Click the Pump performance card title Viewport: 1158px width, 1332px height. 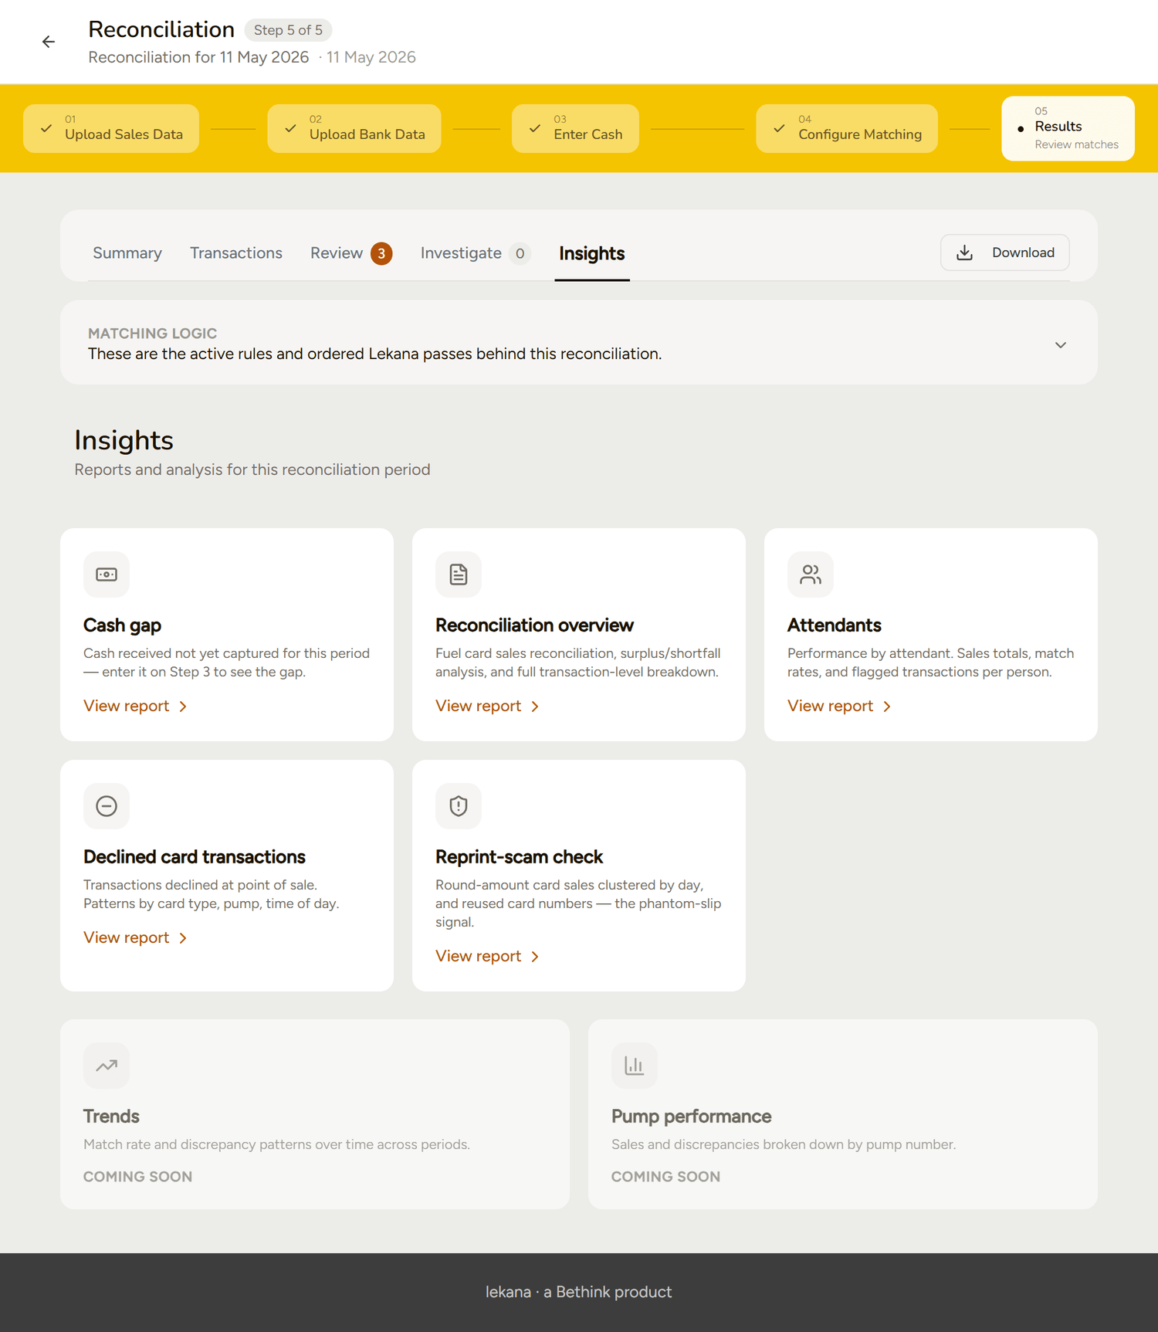(691, 1117)
